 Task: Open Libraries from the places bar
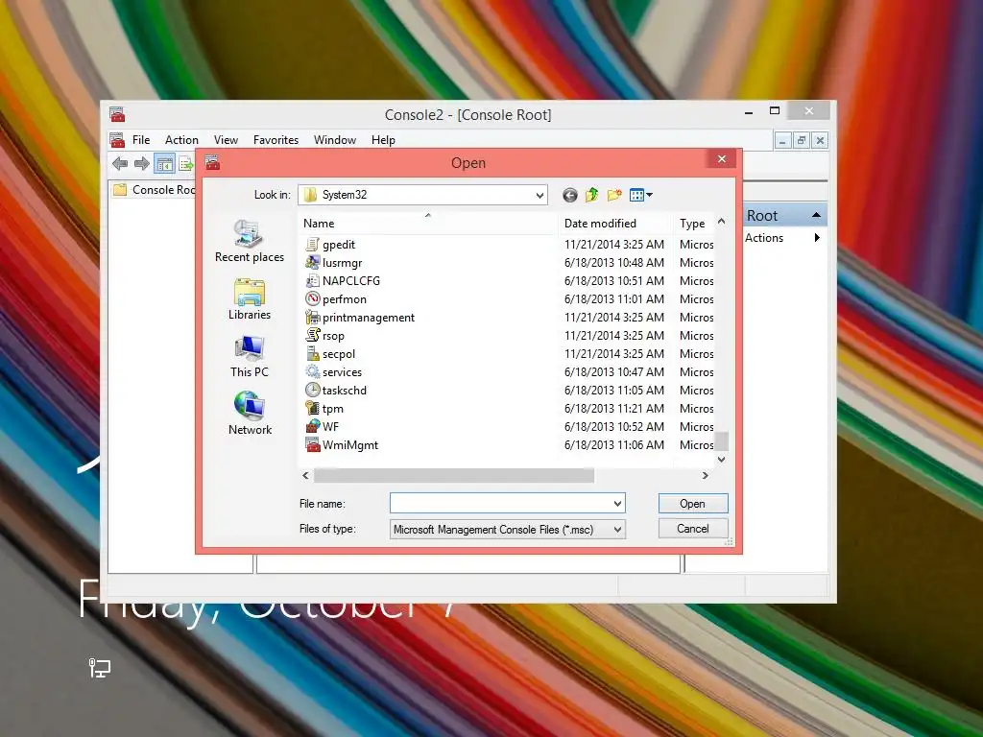pos(250,299)
